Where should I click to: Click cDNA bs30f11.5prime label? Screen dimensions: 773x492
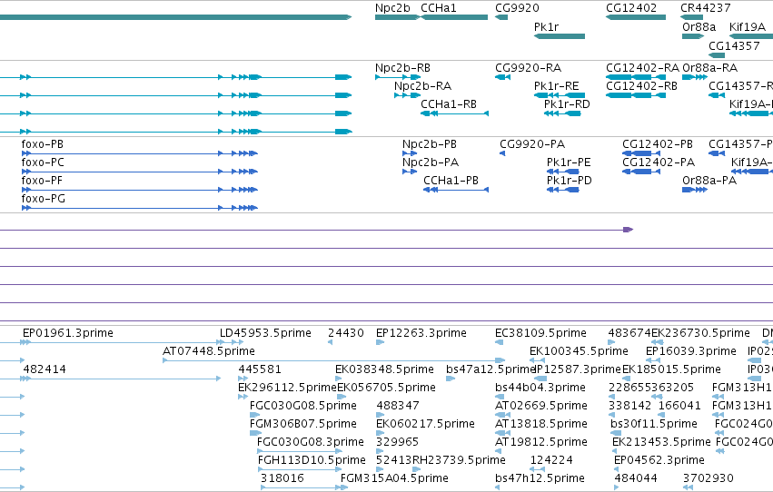[x=654, y=425]
